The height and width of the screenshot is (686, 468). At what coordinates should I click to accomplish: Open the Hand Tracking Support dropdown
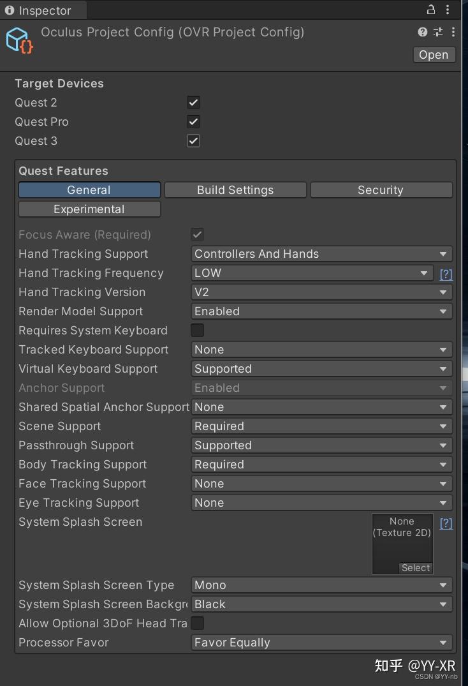321,253
